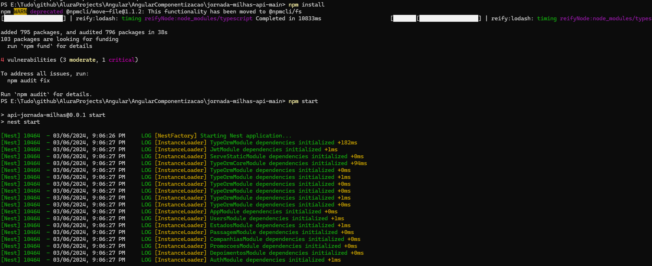Screen dimensions: 652x266
Task: Click '[Nest] 10464' on the JwtModule row
Action: point(20,150)
